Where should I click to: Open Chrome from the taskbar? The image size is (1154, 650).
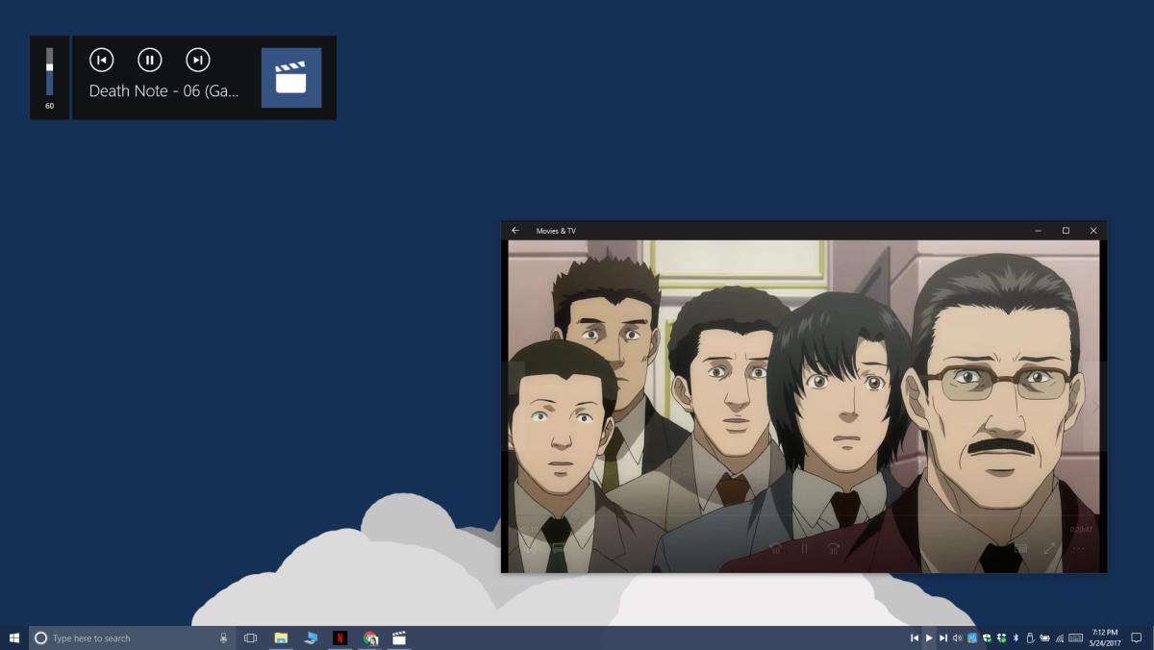[370, 637]
